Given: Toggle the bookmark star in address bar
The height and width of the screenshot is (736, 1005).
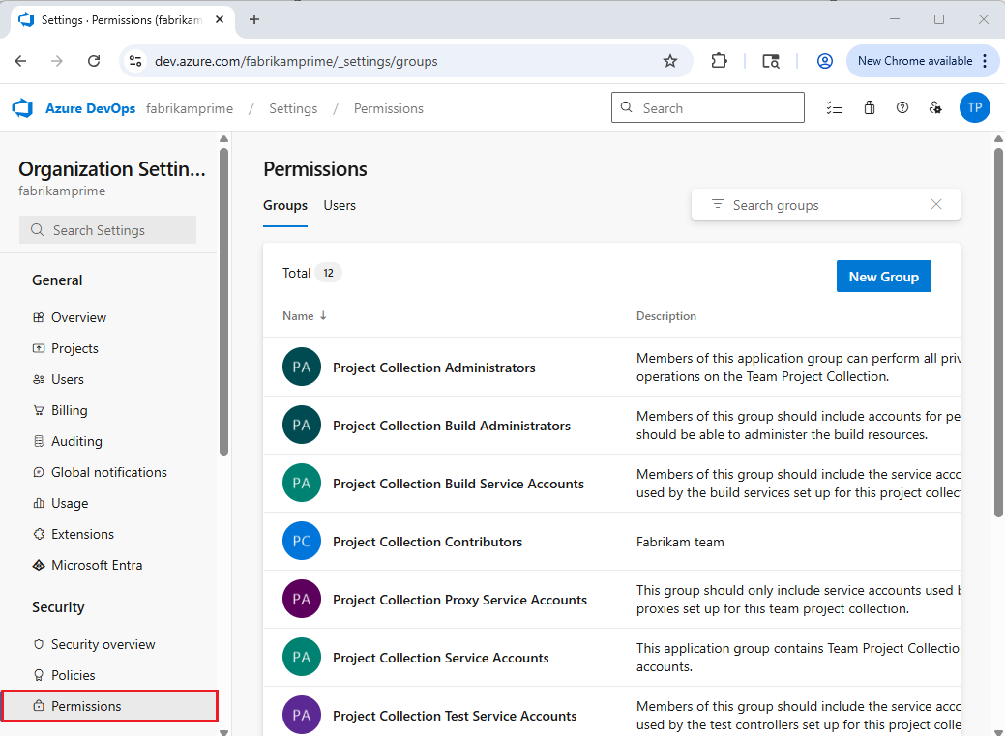Looking at the screenshot, I should pos(670,60).
